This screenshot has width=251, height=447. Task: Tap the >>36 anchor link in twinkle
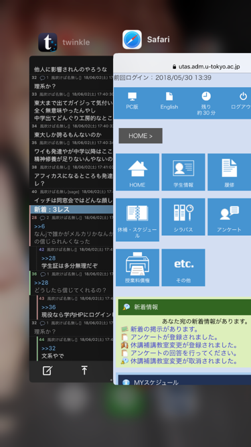point(48,308)
